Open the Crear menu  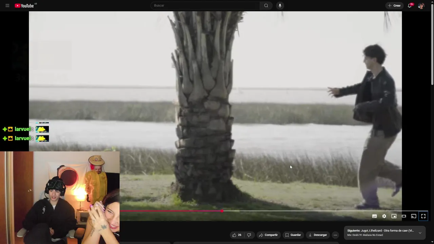[x=394, y=5]
